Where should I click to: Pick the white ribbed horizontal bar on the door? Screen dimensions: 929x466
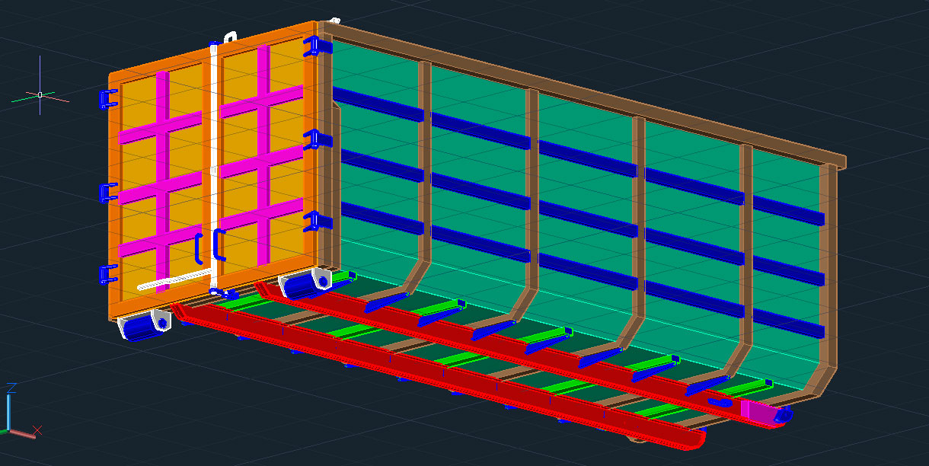175,280
